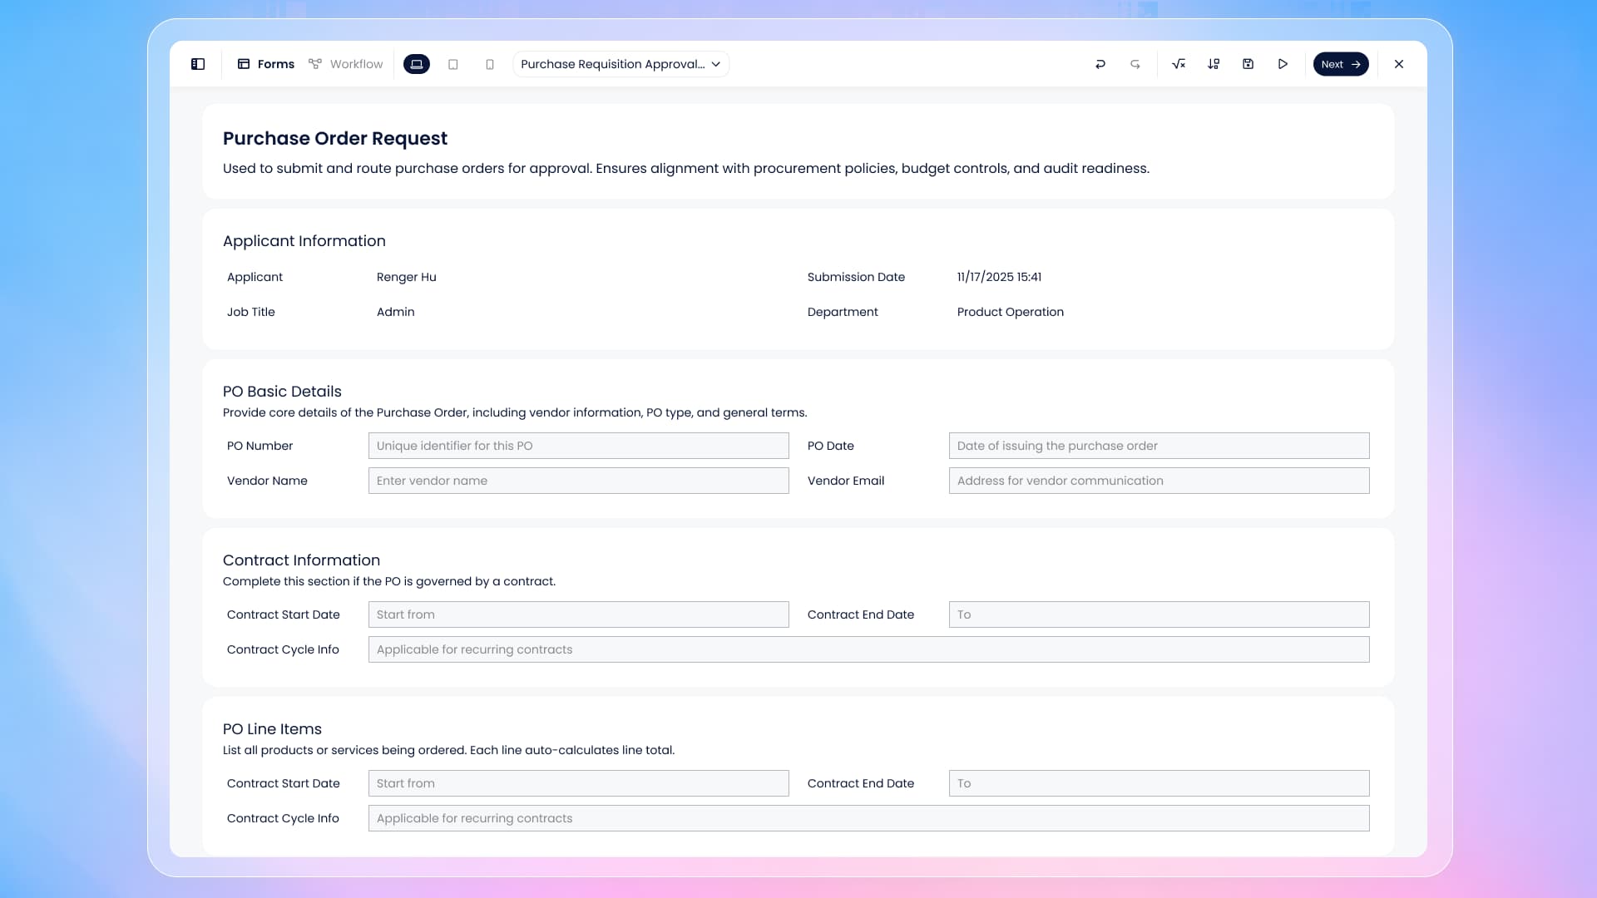Close the form editor

point(1399,64)
